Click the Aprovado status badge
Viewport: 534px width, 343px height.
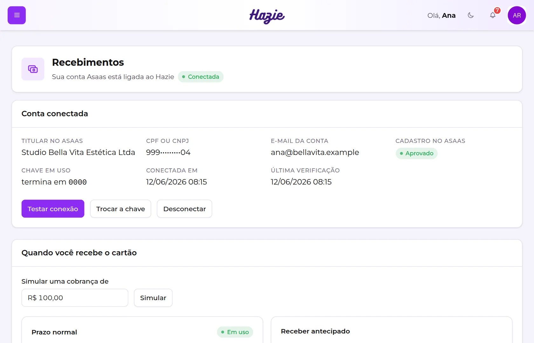click(x=416, y=153)
